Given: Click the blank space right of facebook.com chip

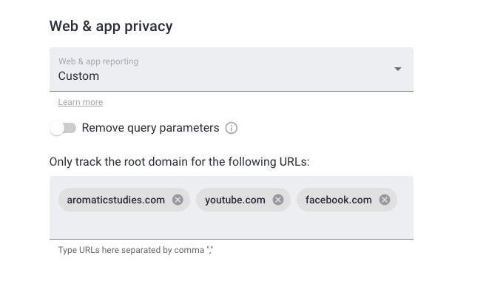Looking at the screenshot, I should point(405,200).
